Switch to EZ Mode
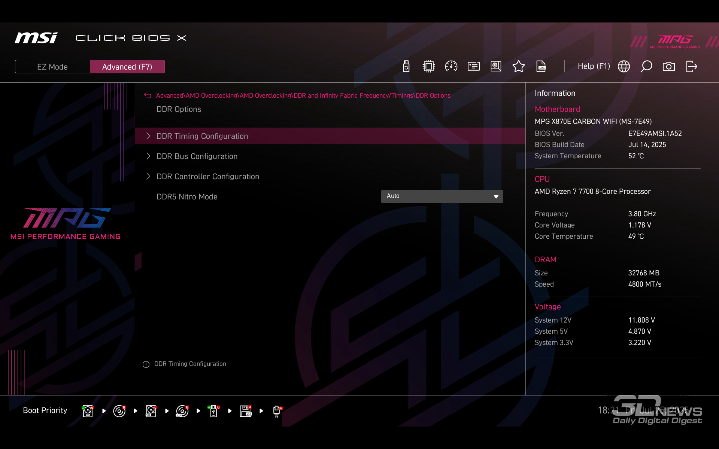The image size is (719, 449). (x=52, y=67)
